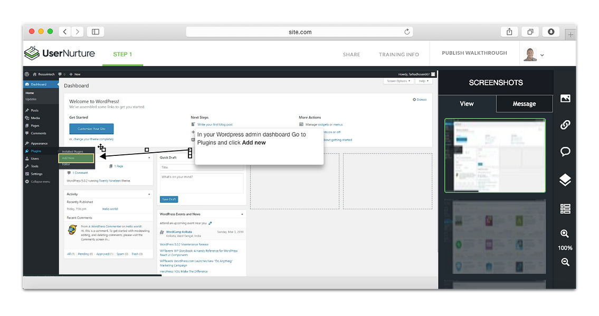
Task: Add a new Safari tab
Action: tap(571, 35)
